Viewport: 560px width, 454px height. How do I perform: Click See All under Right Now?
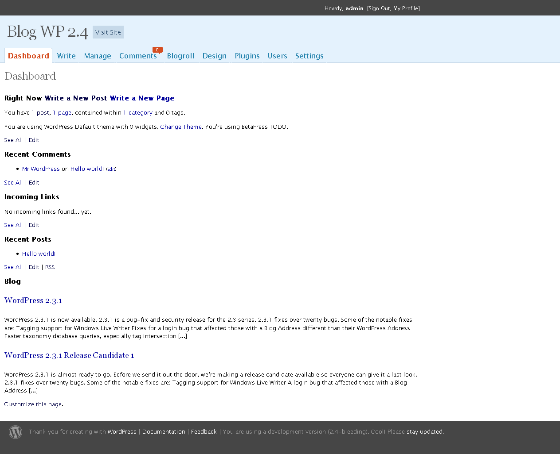pos(13,140)
